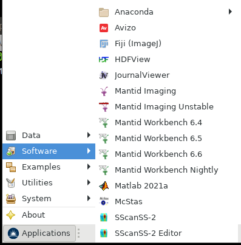Expand the Anaconda submenu arrow
241x245 pixels.
(230, 12)
